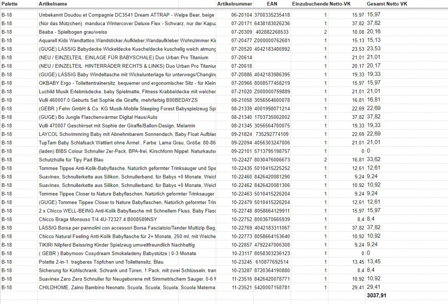Click the "Artikelnummer" header cell

point(235,4)
